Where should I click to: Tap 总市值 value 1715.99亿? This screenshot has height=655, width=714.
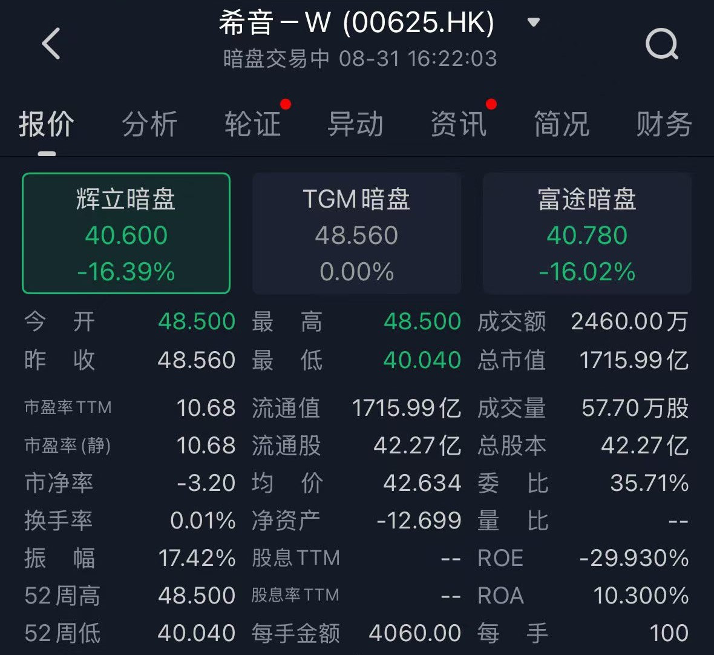pyautogui.click(x=634, y=360)
